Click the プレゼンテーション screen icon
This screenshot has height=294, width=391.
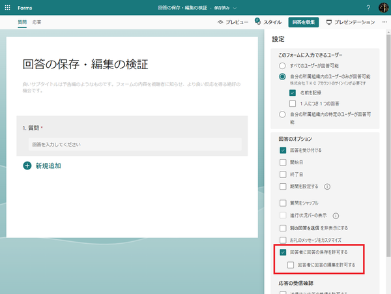[x=329, y=22]
